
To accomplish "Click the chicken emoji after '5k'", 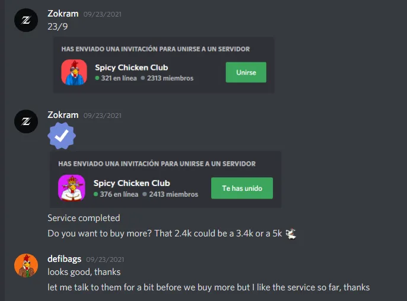I will tap(291, 233).
